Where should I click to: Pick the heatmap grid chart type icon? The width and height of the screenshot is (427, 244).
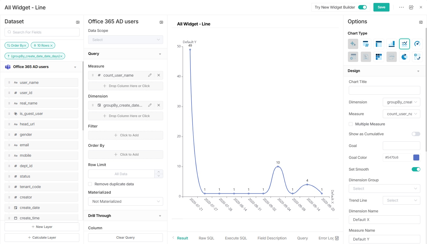[x=379, y=57]
